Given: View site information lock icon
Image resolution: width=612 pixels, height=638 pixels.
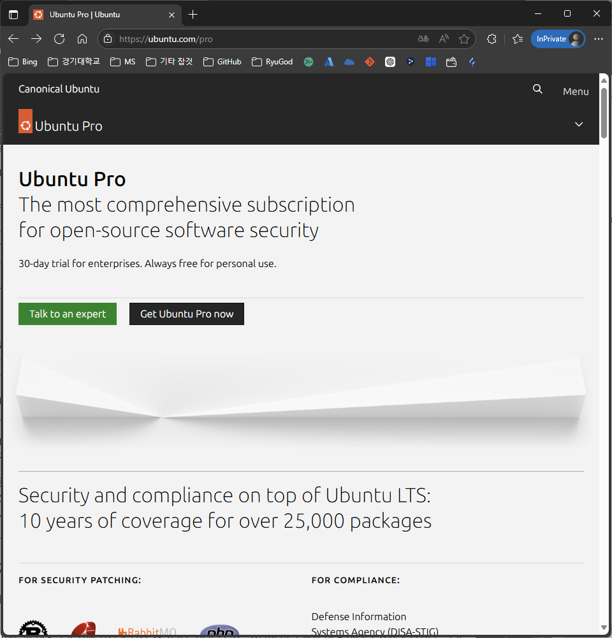Looking at the screenshot, I should 108,39.
